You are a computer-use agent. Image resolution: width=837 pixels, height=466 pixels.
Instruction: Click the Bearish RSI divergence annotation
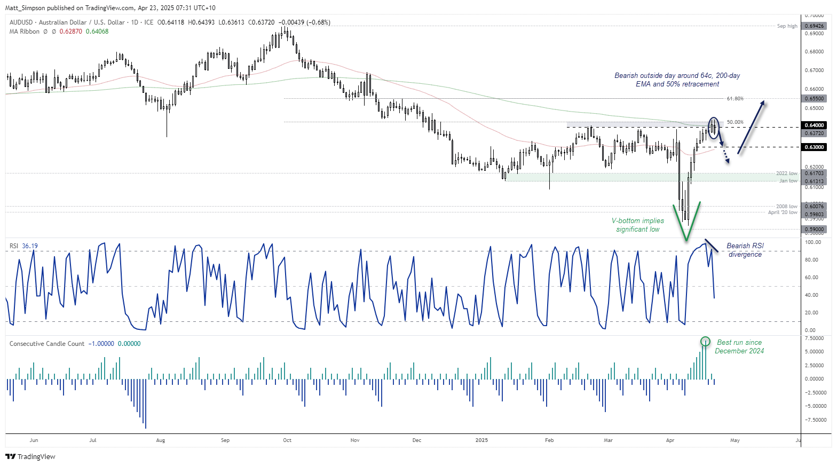[x=745, y=250]
